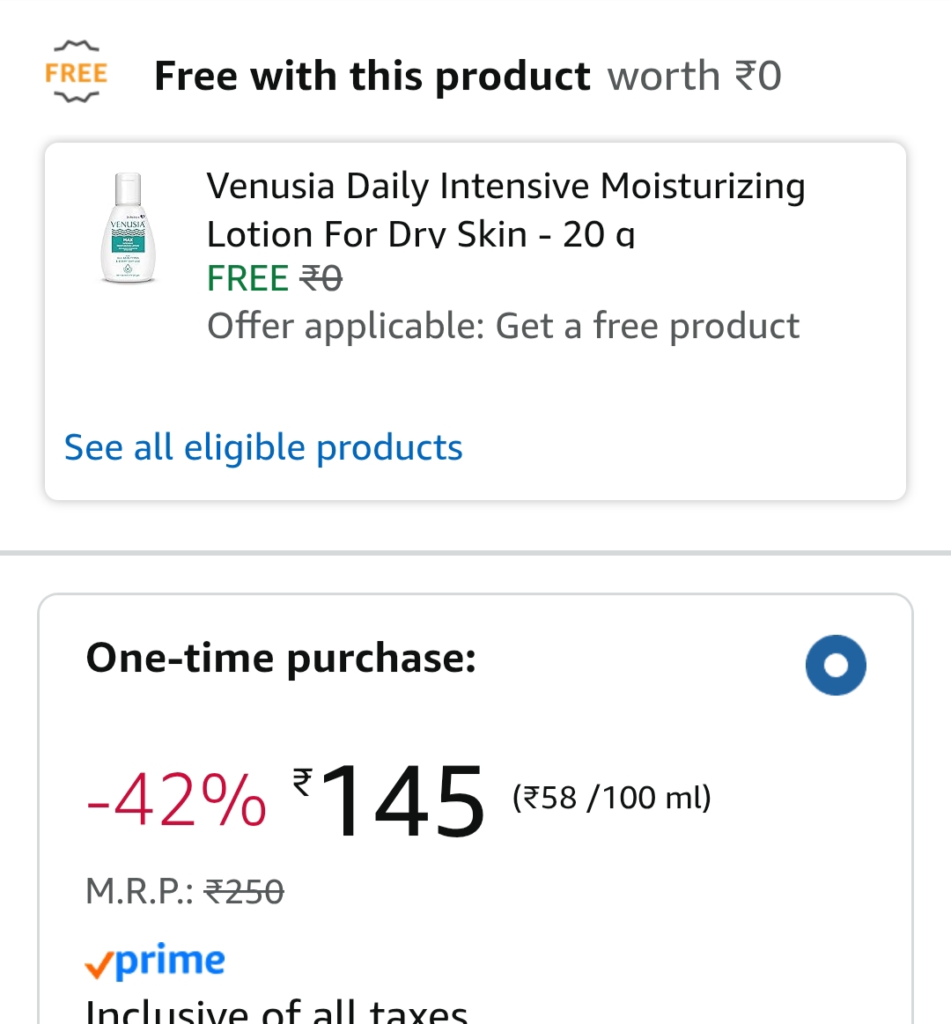Tap the struck-through M.R.P. ₹250
The width and height of the screenshot is (951, 1024).
[244, 892]
